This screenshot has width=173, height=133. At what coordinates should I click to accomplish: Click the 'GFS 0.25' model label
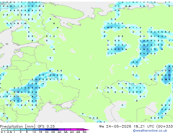[46, 126]
